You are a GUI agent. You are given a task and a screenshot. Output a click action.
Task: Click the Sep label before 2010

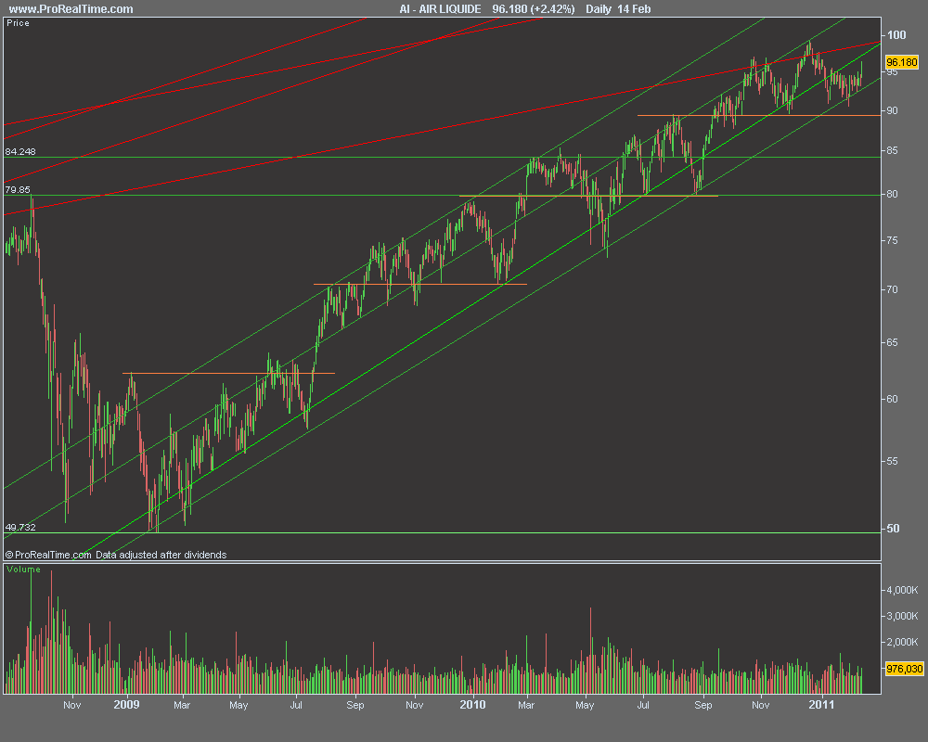click(x=355, y=705)
